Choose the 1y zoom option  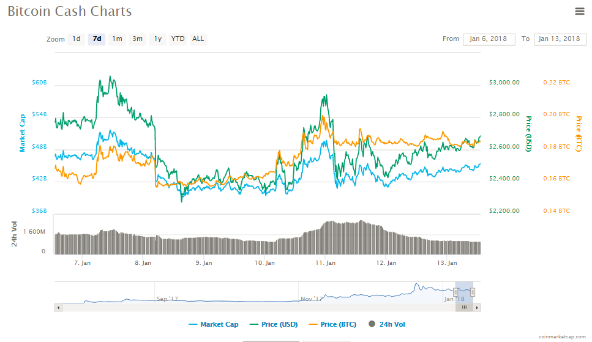(158, 39)
